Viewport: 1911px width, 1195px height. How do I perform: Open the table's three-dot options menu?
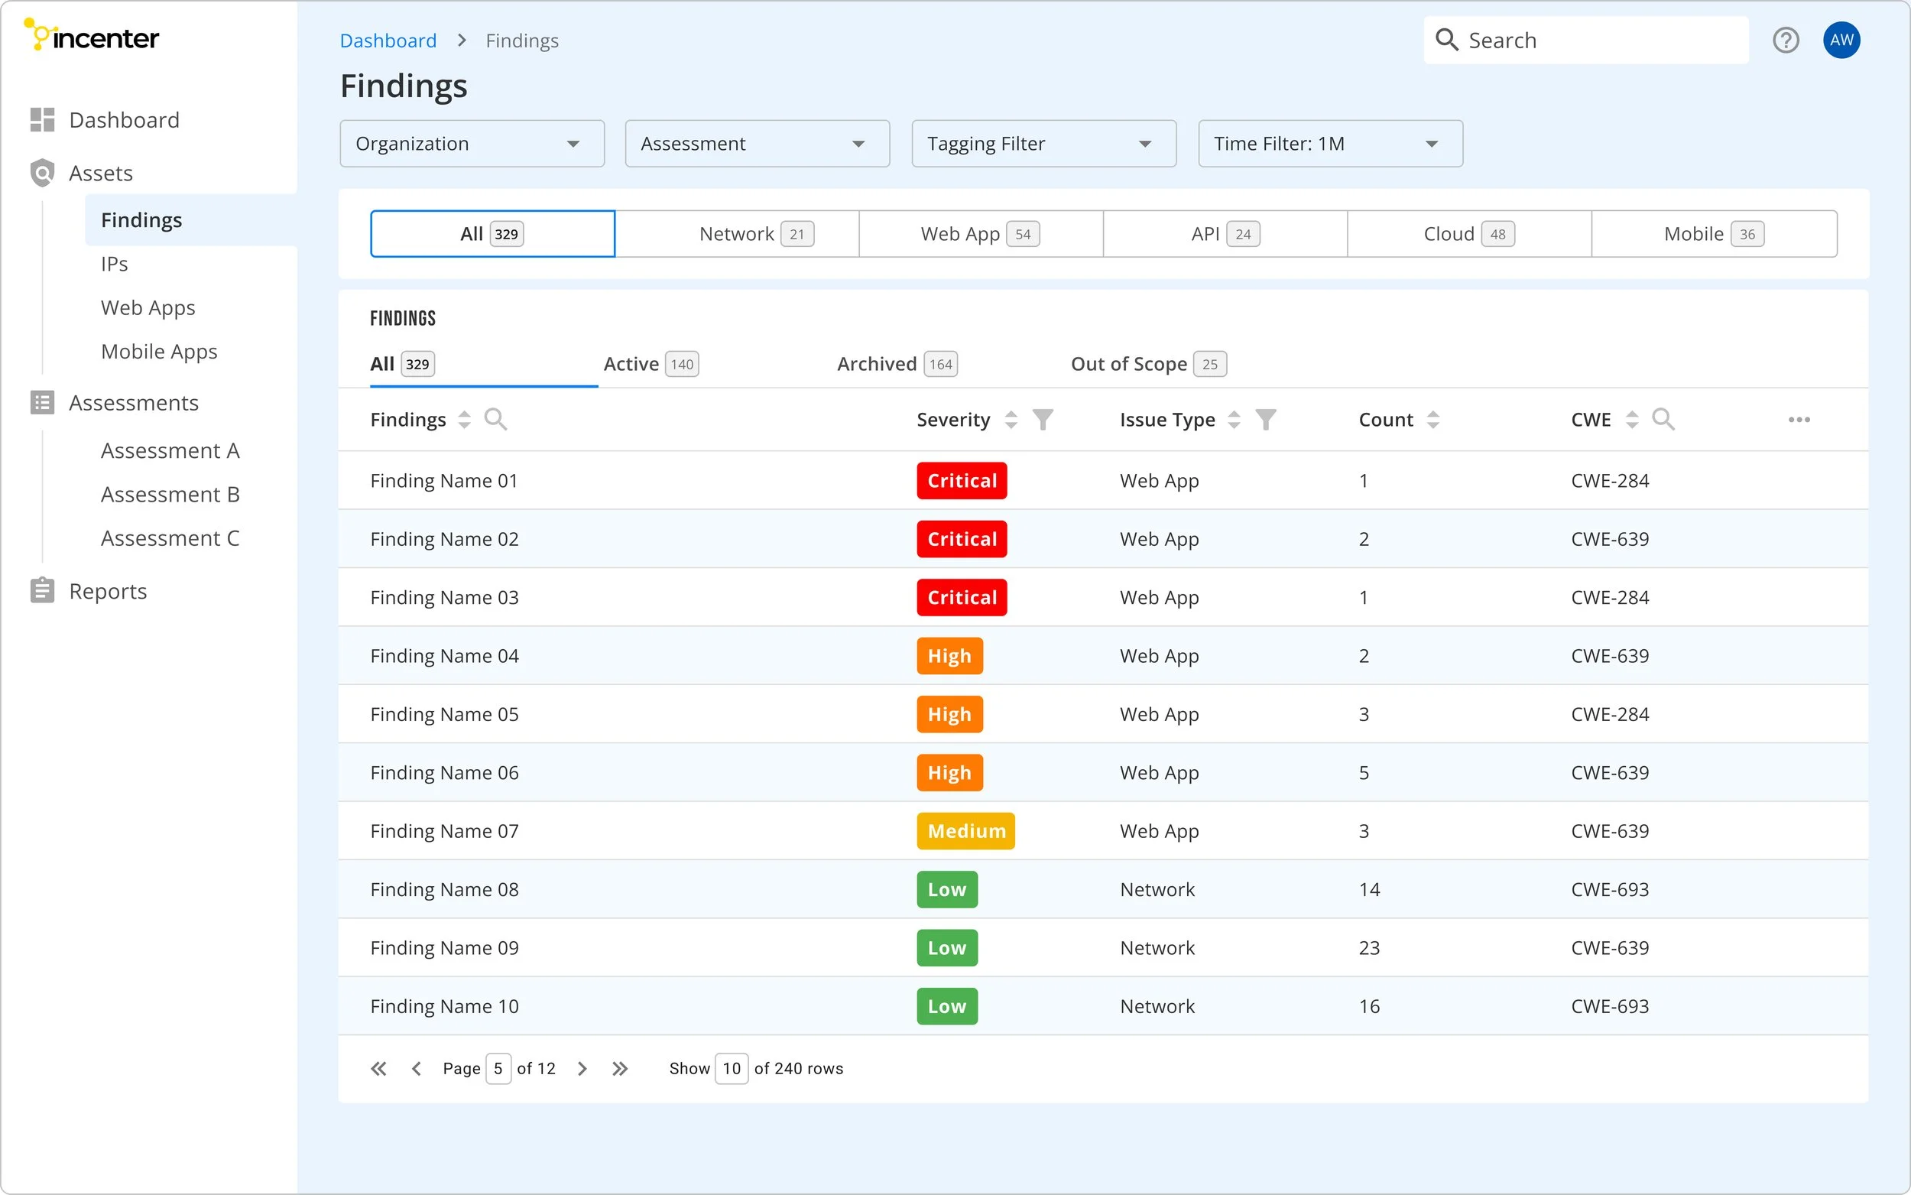click(1799, 420)
